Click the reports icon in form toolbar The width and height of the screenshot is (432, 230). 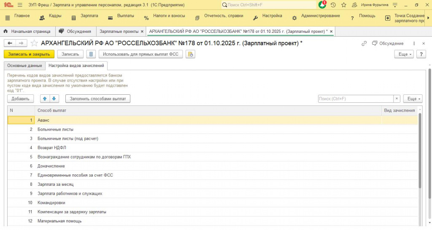[x=190, y=54]
